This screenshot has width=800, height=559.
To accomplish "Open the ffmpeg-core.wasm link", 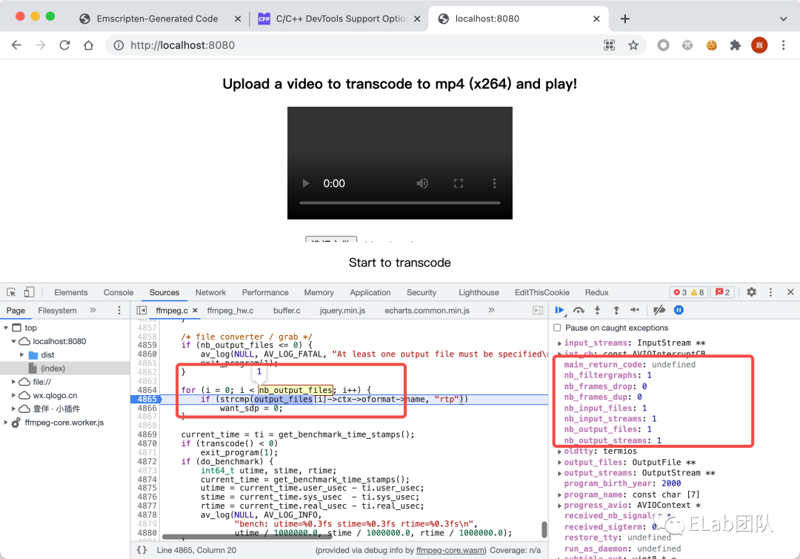I will pos(451,550).
